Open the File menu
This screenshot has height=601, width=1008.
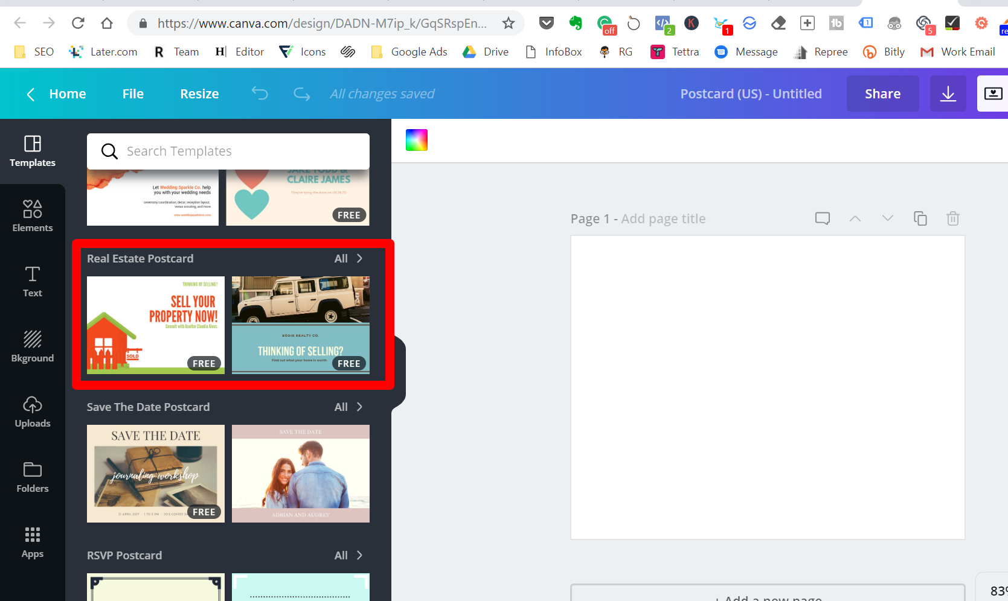133,94
